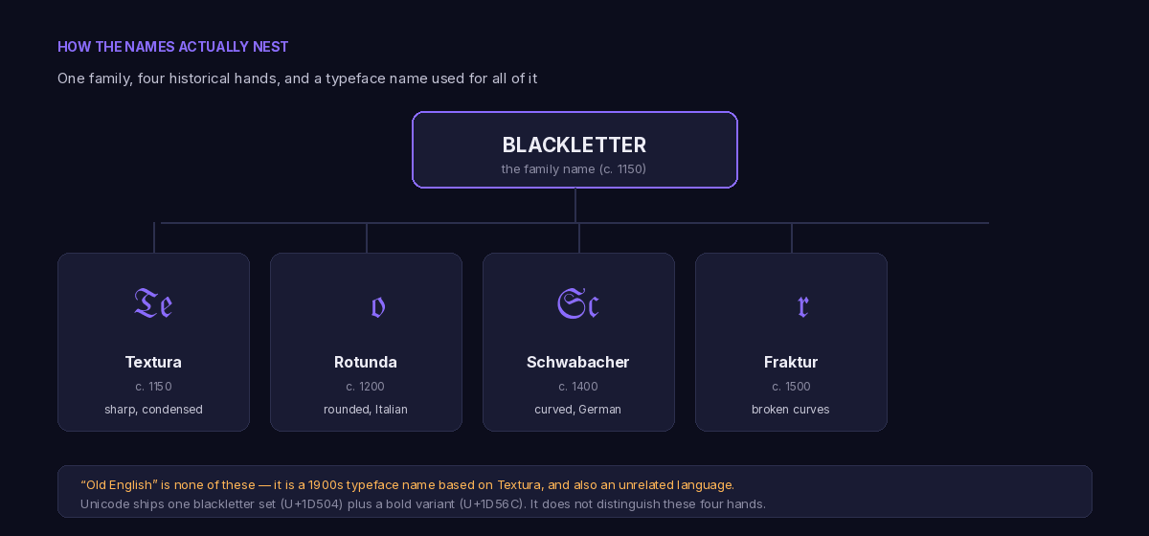Click the 'How the names actually nest' heading
Image resolution: width=1149 pixels, height=536 pixels.
[x=173, y=47]
